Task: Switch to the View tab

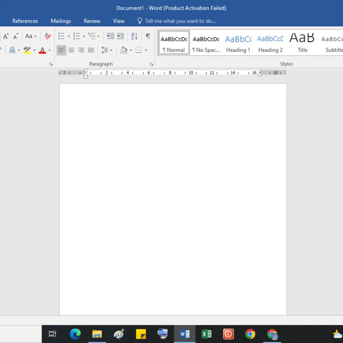Action: tap(119, 21)
